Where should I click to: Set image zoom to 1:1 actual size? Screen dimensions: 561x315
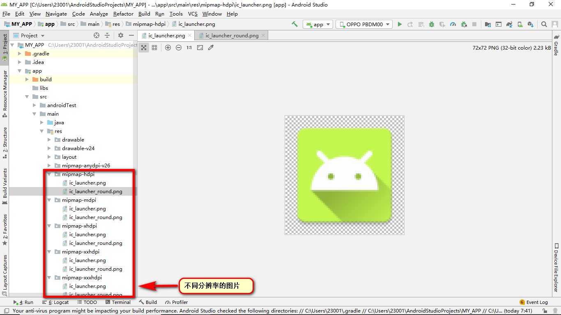[189, 47]
